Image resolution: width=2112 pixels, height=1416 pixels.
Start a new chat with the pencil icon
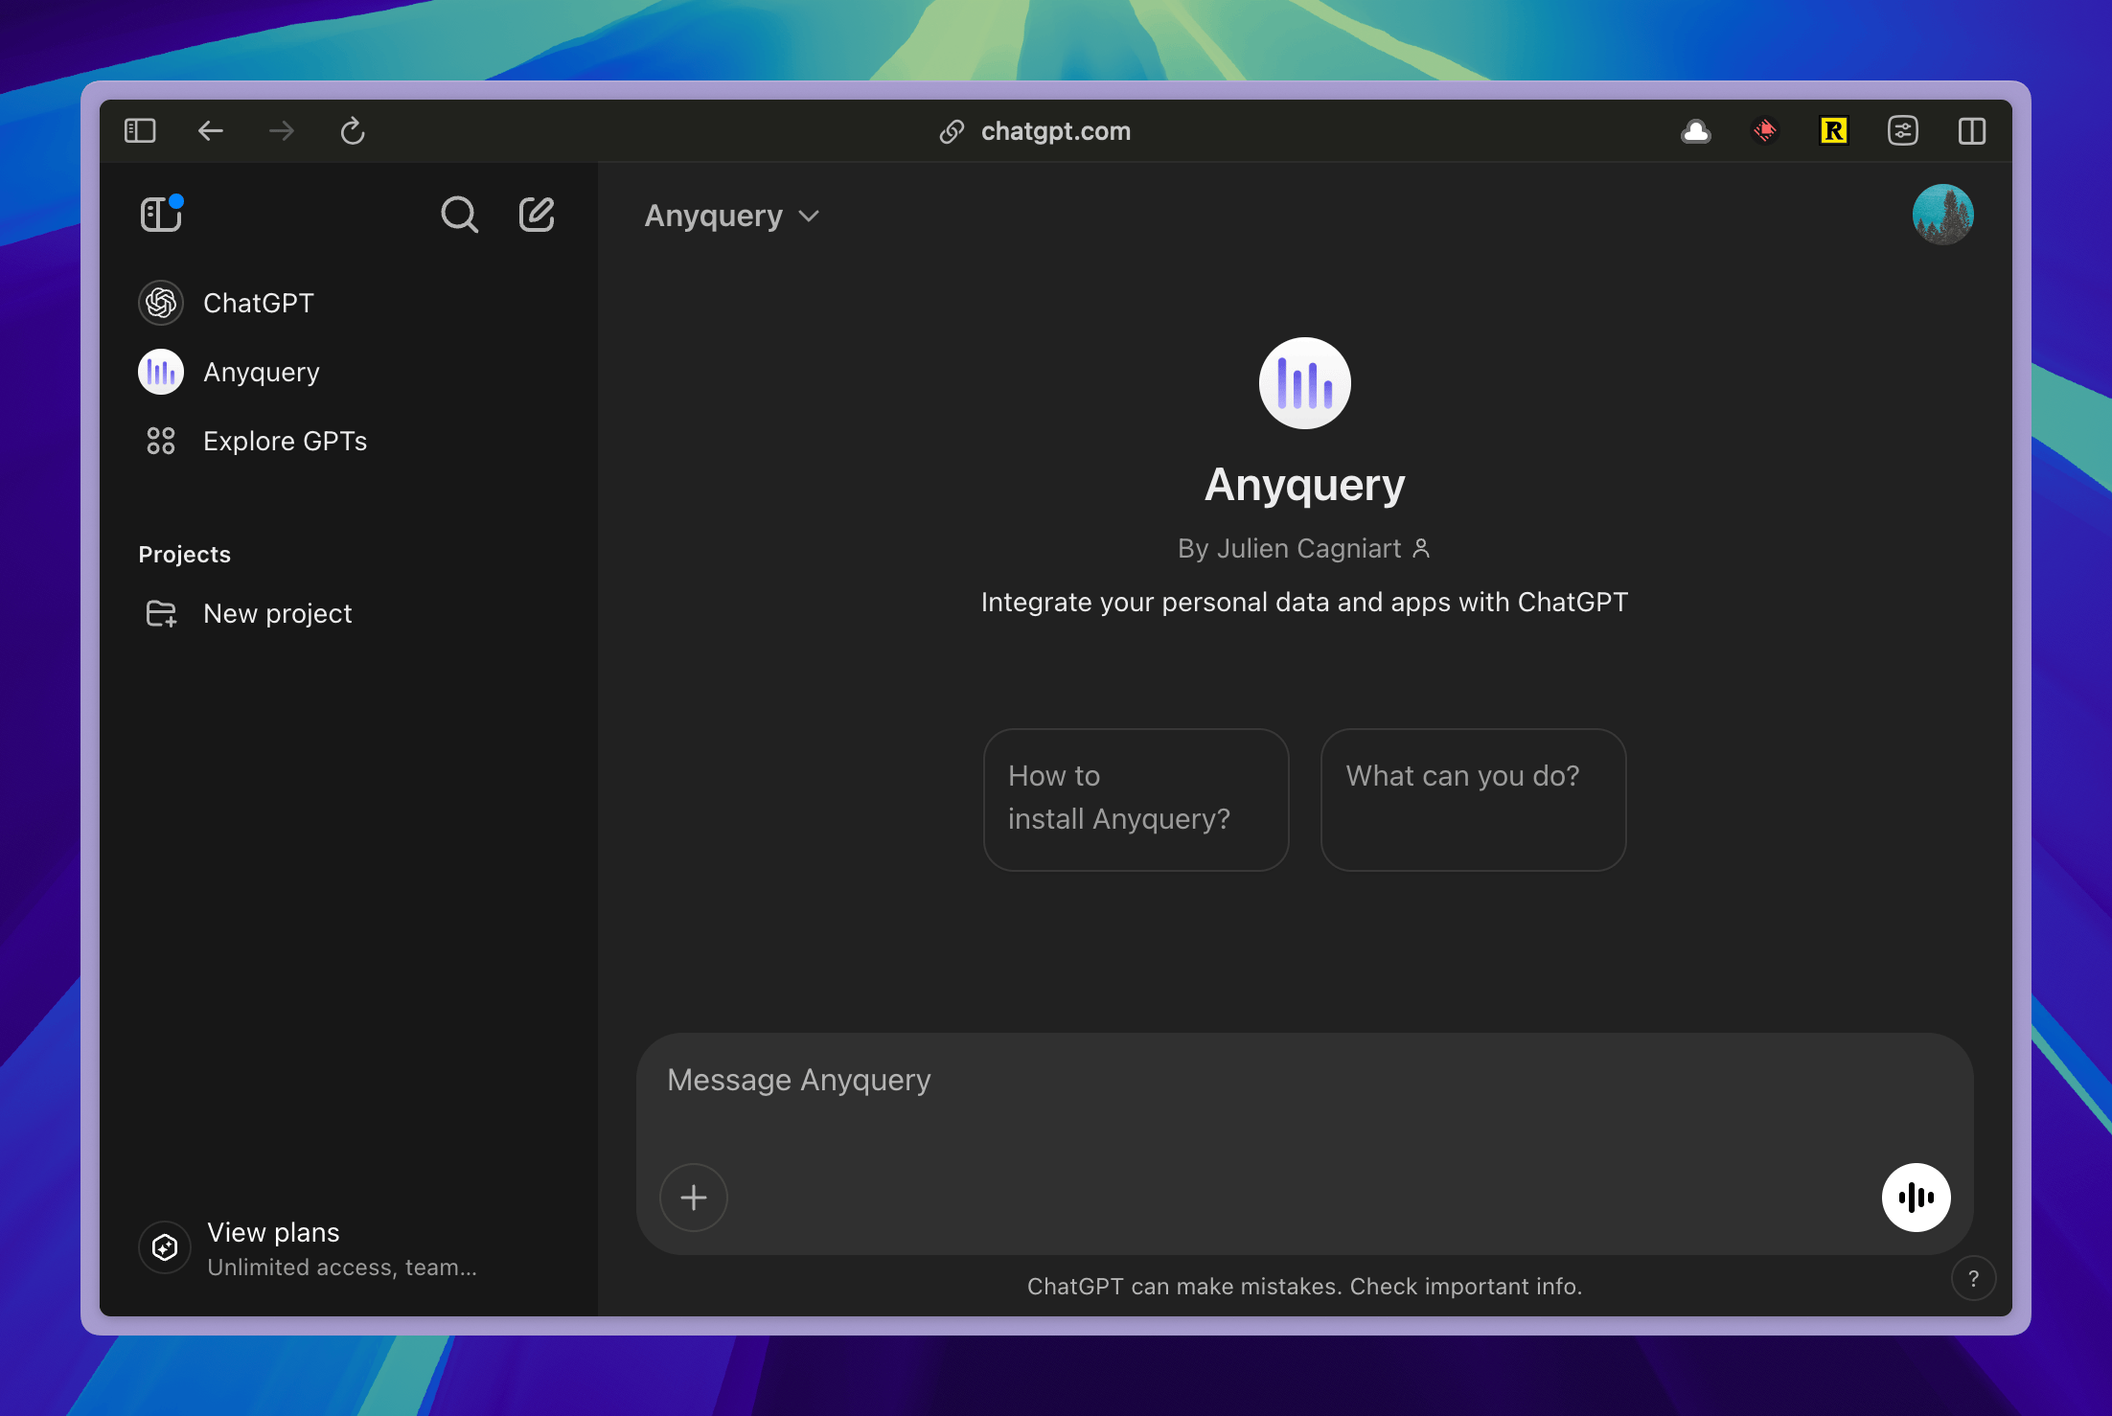[537, 214]
